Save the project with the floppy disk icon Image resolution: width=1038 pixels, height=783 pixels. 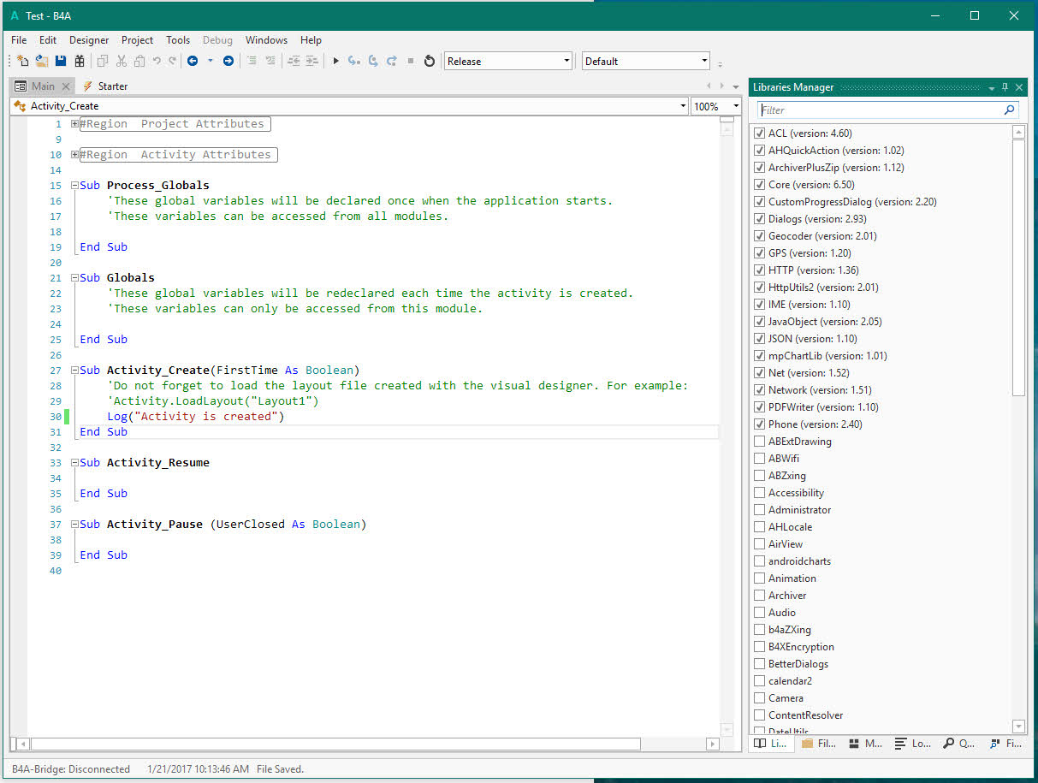pos(61,61)
